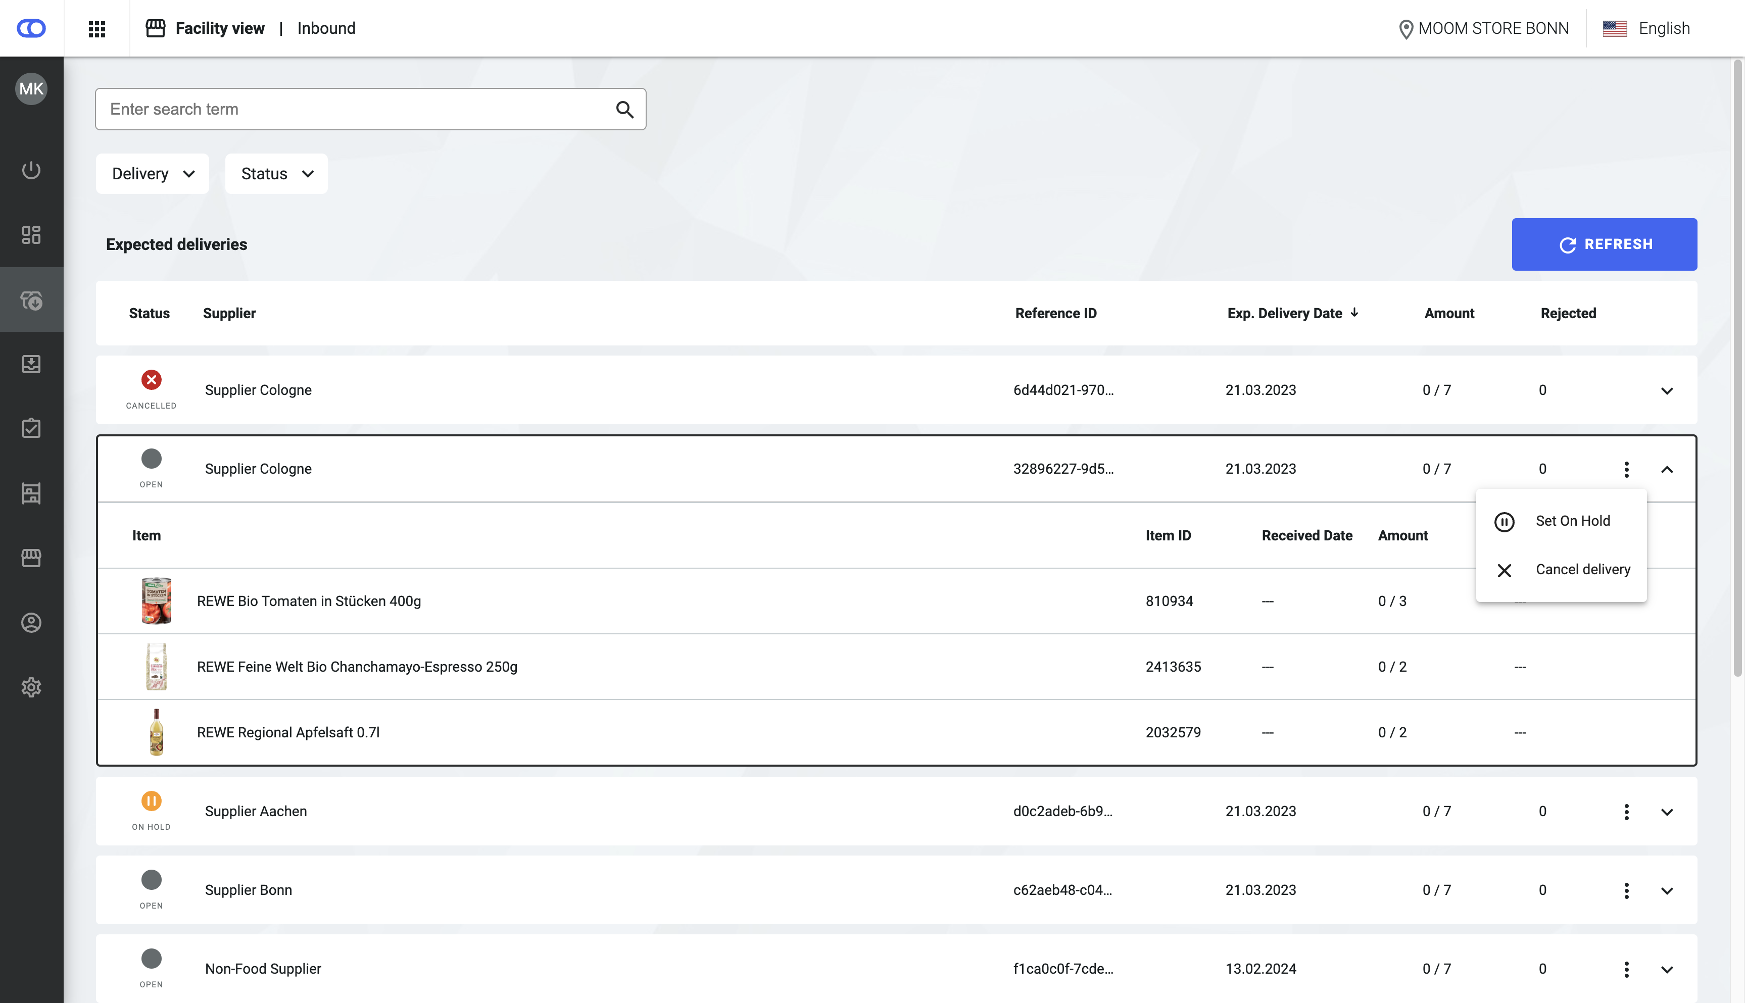Click the user account sidebar icon
1745x1003 pixels.
[x=31, y=623]
